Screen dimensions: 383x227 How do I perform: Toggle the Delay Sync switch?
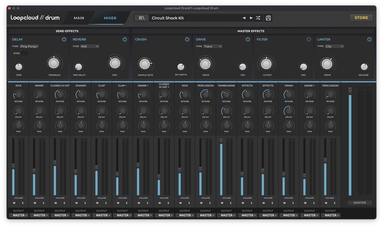coord(24,54)
